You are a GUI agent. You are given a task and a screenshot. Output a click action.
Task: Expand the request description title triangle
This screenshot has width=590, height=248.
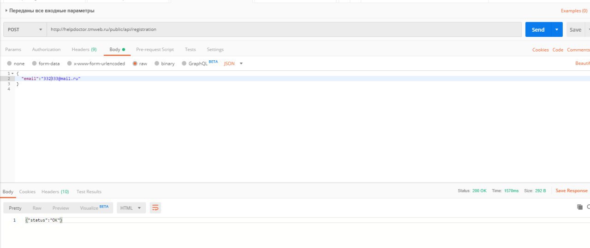(x=6, y=10)
